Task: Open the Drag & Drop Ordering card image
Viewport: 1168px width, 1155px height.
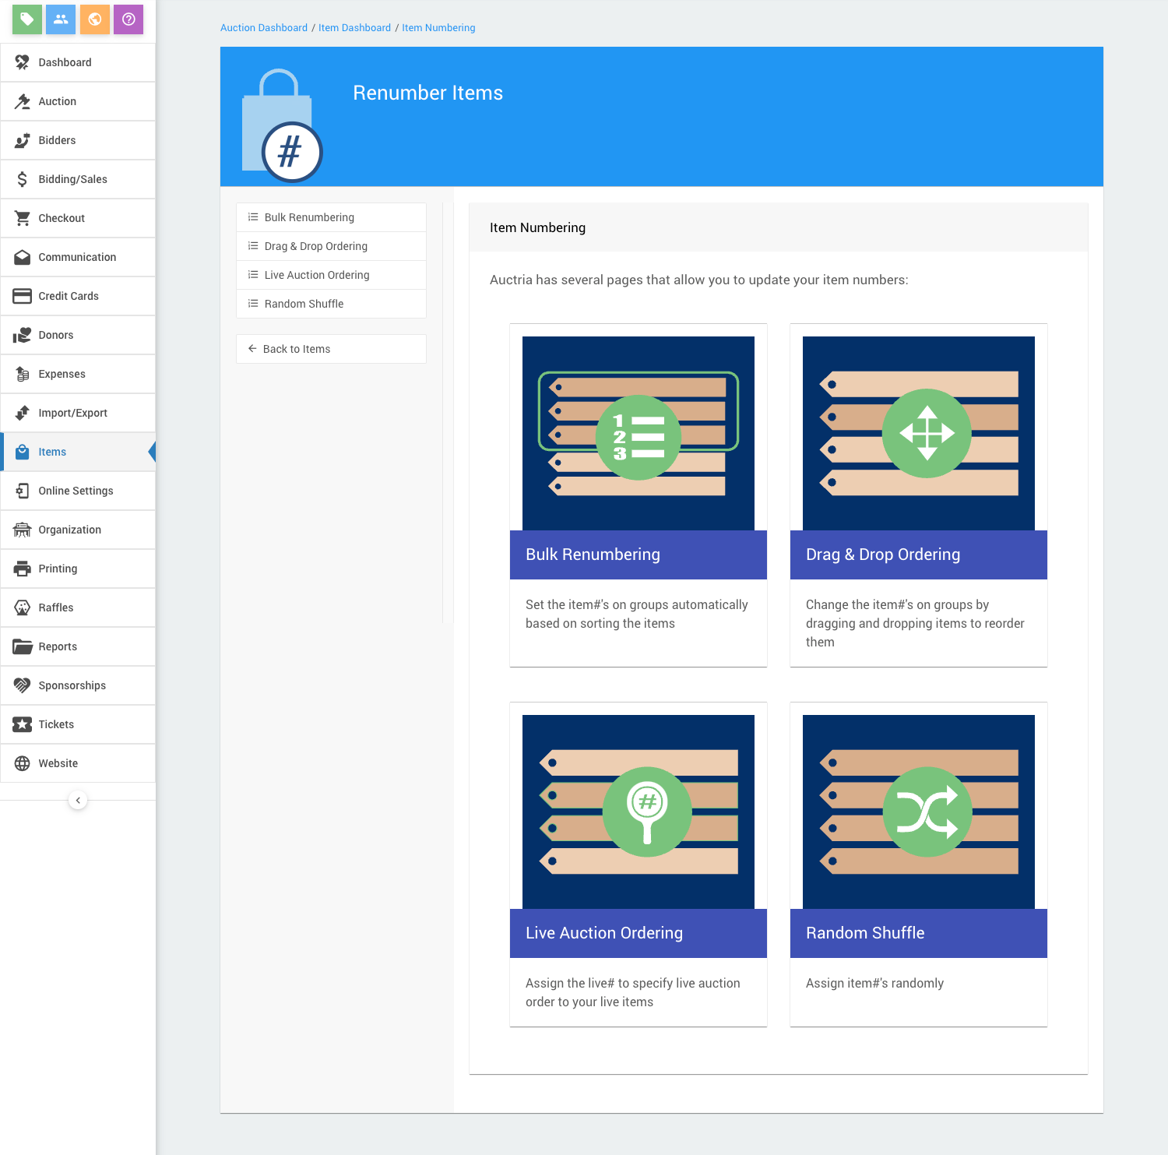Action: click(918, 433)
